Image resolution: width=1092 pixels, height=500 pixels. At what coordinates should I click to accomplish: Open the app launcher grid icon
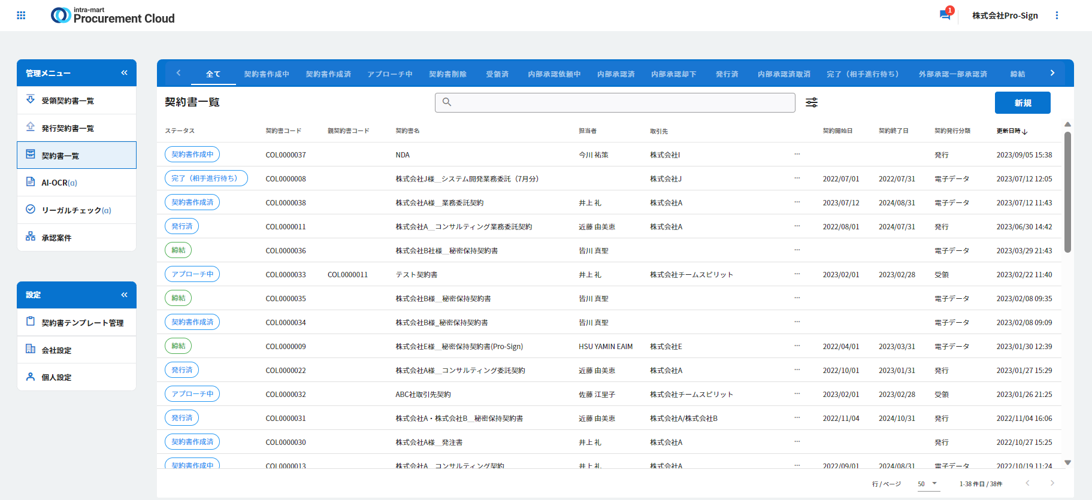pyautogui.click(x=21, y=16)
